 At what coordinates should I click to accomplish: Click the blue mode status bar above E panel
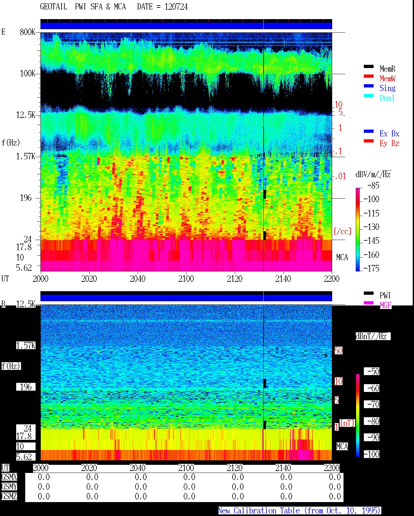(x=186, y=25)
